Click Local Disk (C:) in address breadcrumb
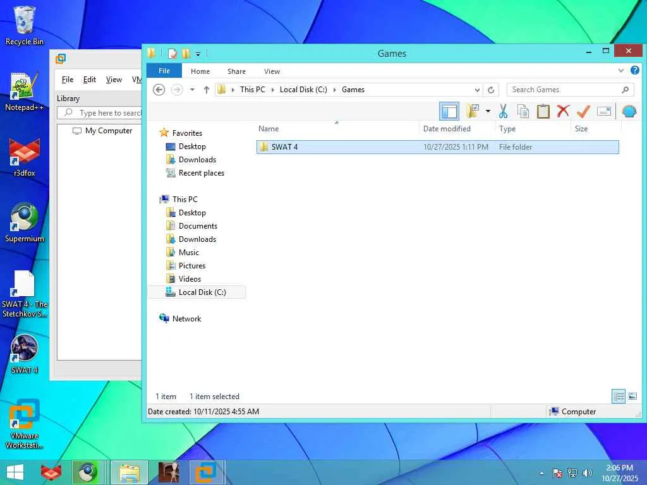This screenshot has height=485, width=647. point(303,90)
